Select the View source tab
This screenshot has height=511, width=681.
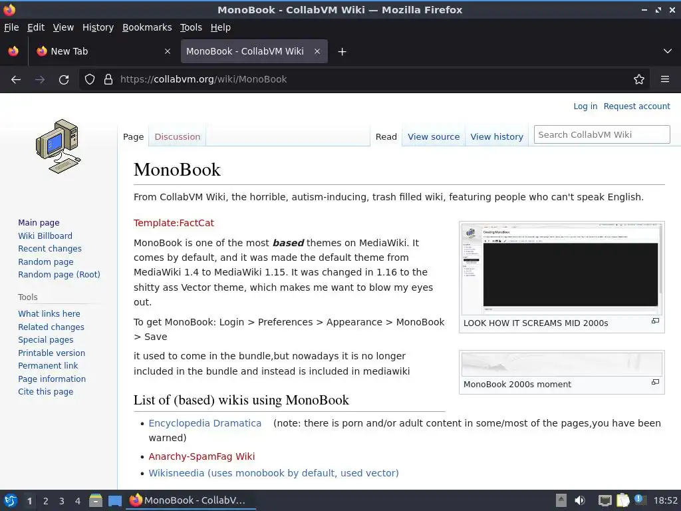434,136
